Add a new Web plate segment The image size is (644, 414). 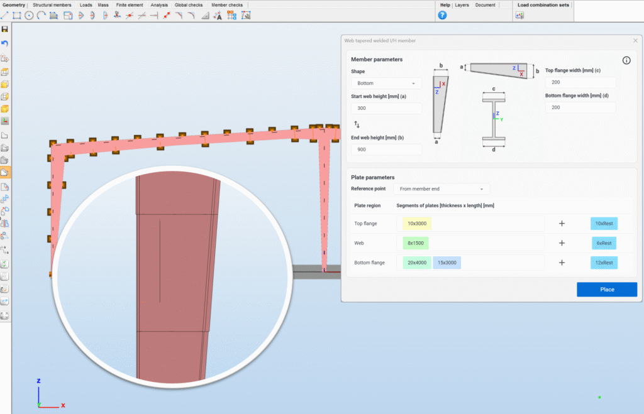[x=562, y=243]
